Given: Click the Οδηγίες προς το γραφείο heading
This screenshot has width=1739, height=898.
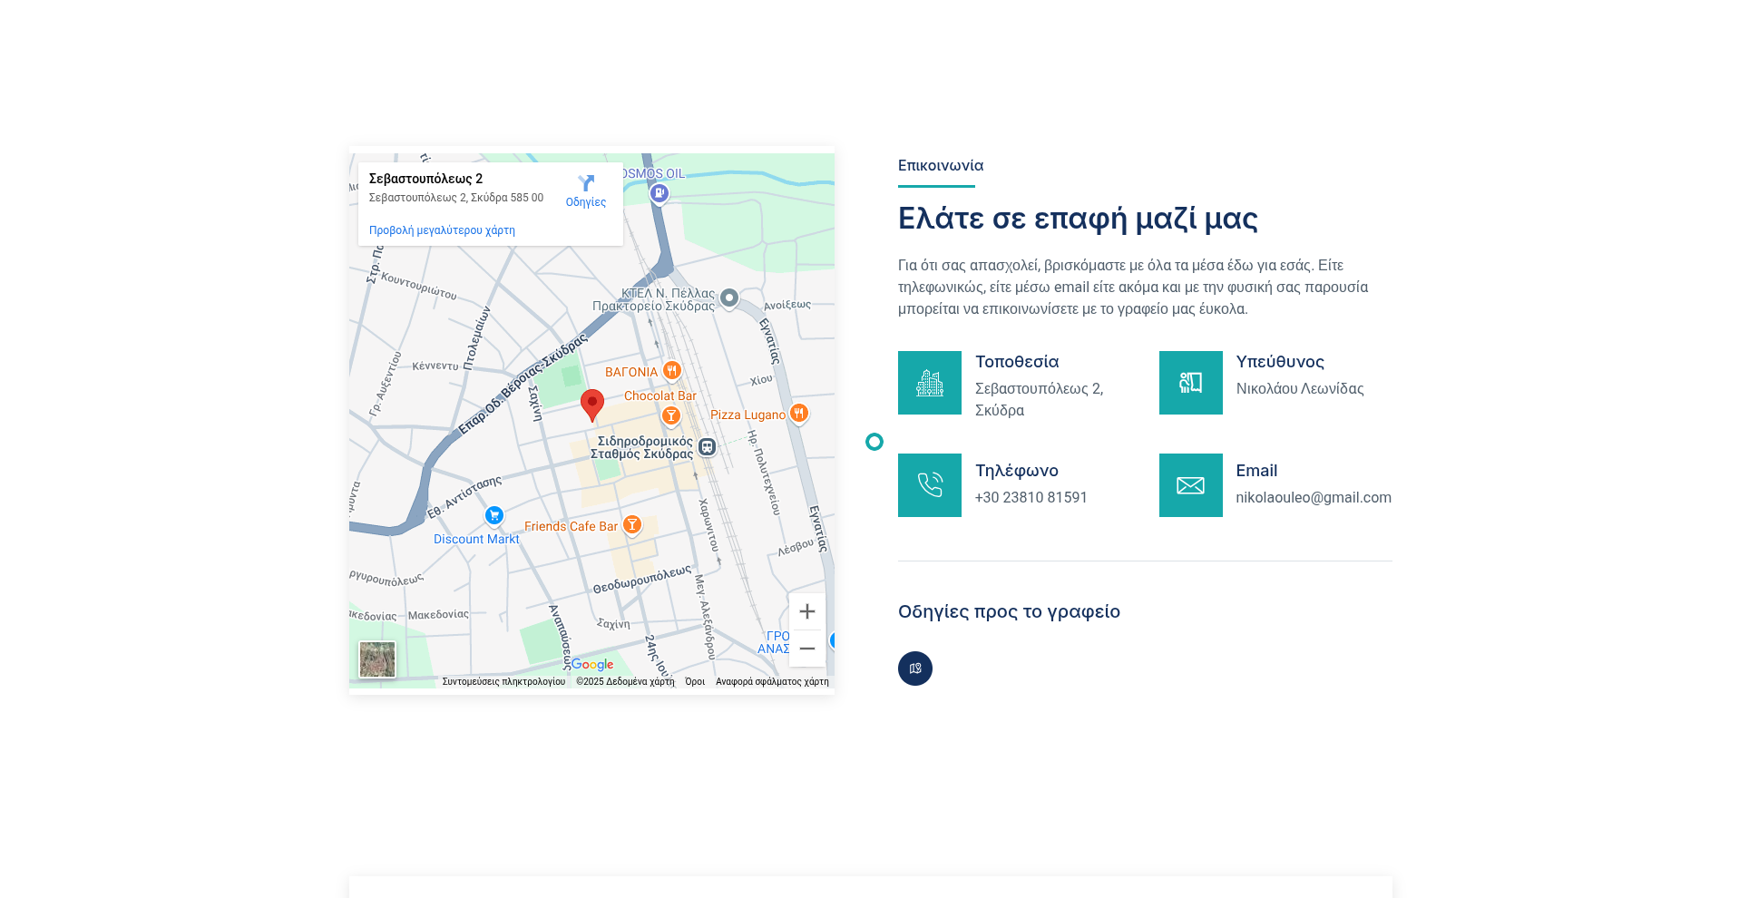Looking at the screenshot, I should pyautogui.click(x=1009, y=612).
